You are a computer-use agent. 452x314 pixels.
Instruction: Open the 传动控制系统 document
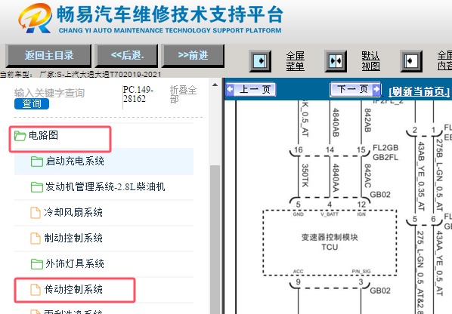click(x=73, y=290)
